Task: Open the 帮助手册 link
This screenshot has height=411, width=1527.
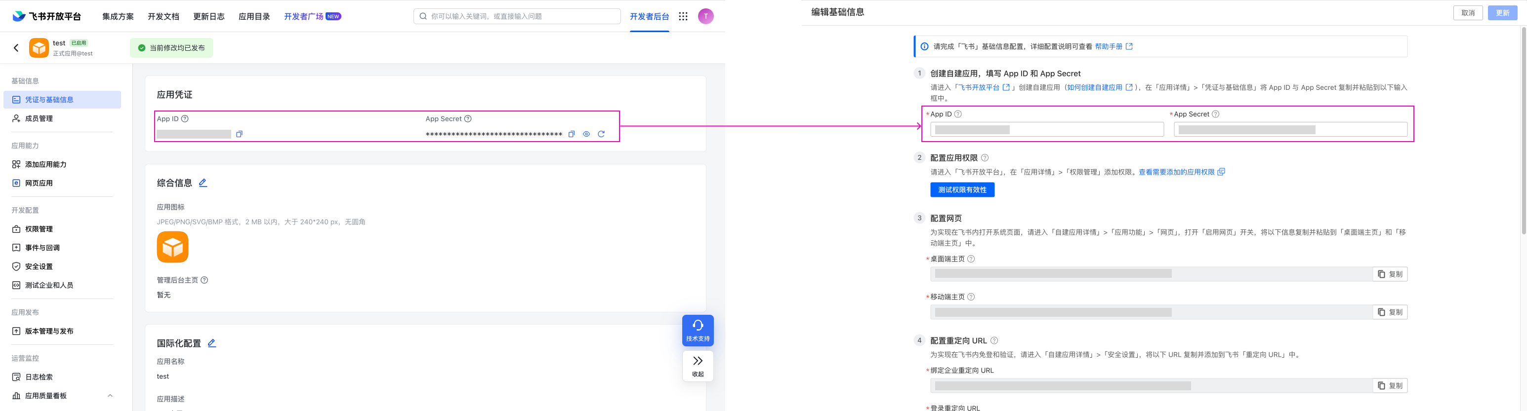Action: (x=1113, y=46)
